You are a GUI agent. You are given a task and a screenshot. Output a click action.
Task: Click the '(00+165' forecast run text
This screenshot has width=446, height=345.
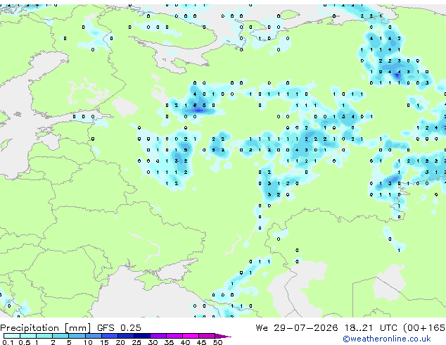tap(424, 328)
